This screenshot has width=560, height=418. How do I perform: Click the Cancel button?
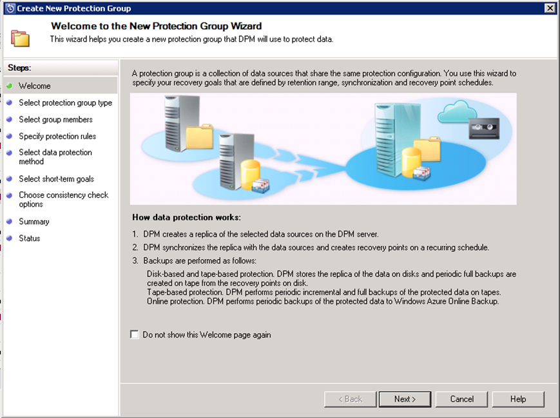coord(461,399)
